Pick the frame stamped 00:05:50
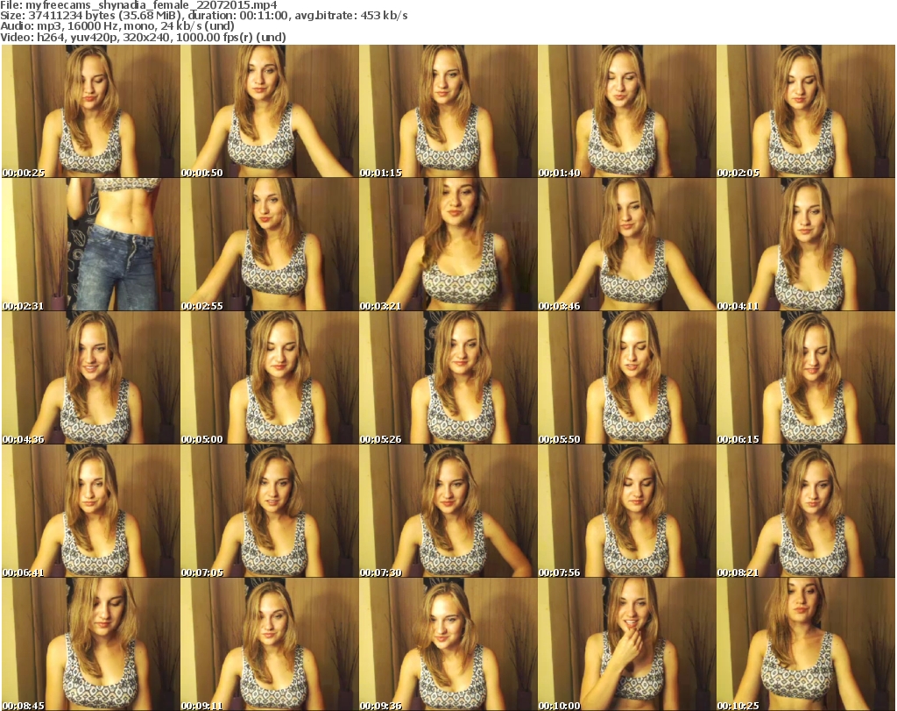This screenshot has height=711, width=897. click(627, 378)
